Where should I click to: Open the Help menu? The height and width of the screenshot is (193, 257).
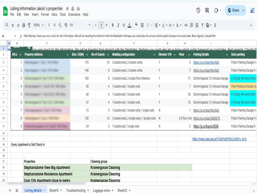[86, 14]
